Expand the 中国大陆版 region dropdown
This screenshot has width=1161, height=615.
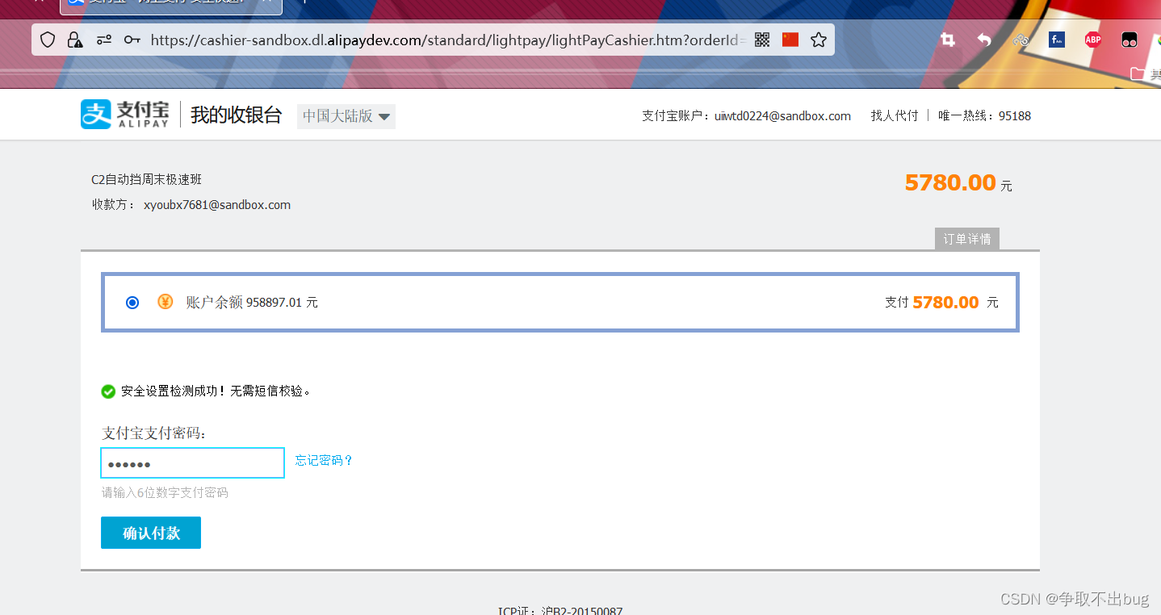click(x=346, y=116)
